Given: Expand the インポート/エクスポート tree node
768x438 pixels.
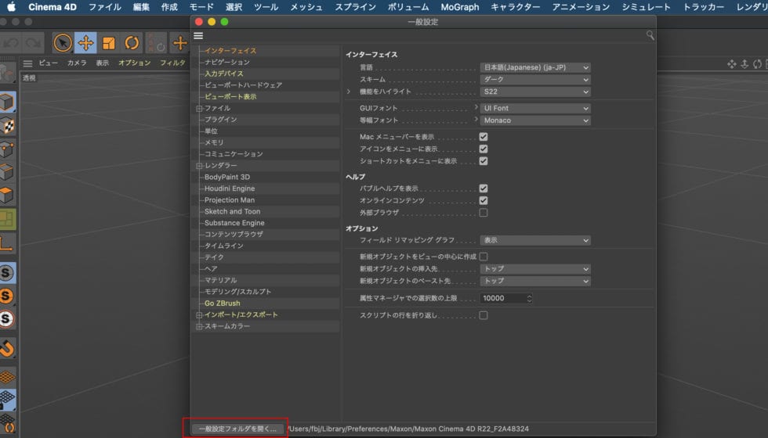Looking at the screenshot, I should click(x=199, y=315).
